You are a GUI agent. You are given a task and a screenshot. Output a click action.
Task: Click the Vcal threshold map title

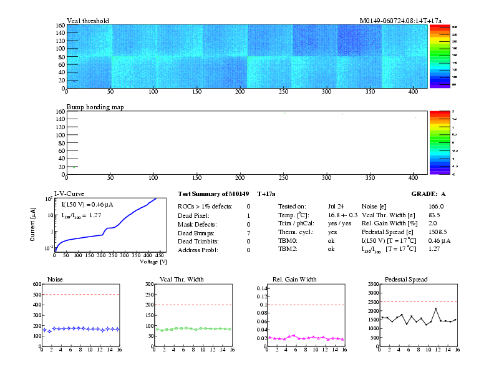point(88,21)
